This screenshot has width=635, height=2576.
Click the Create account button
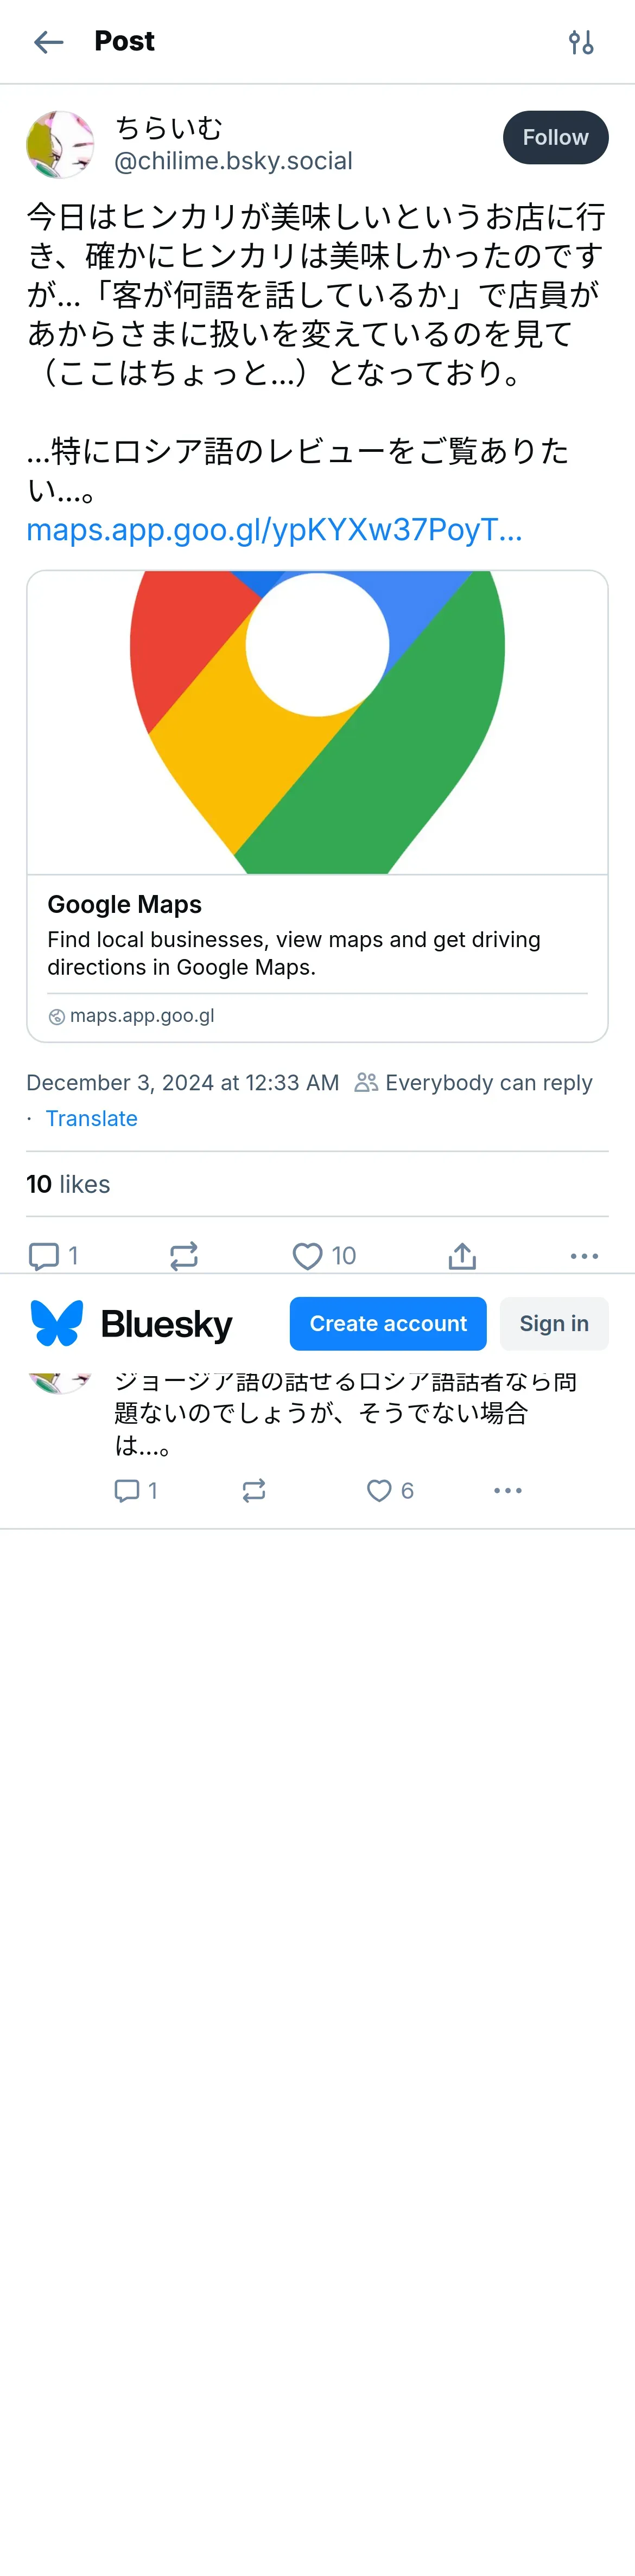(388, 1324)
